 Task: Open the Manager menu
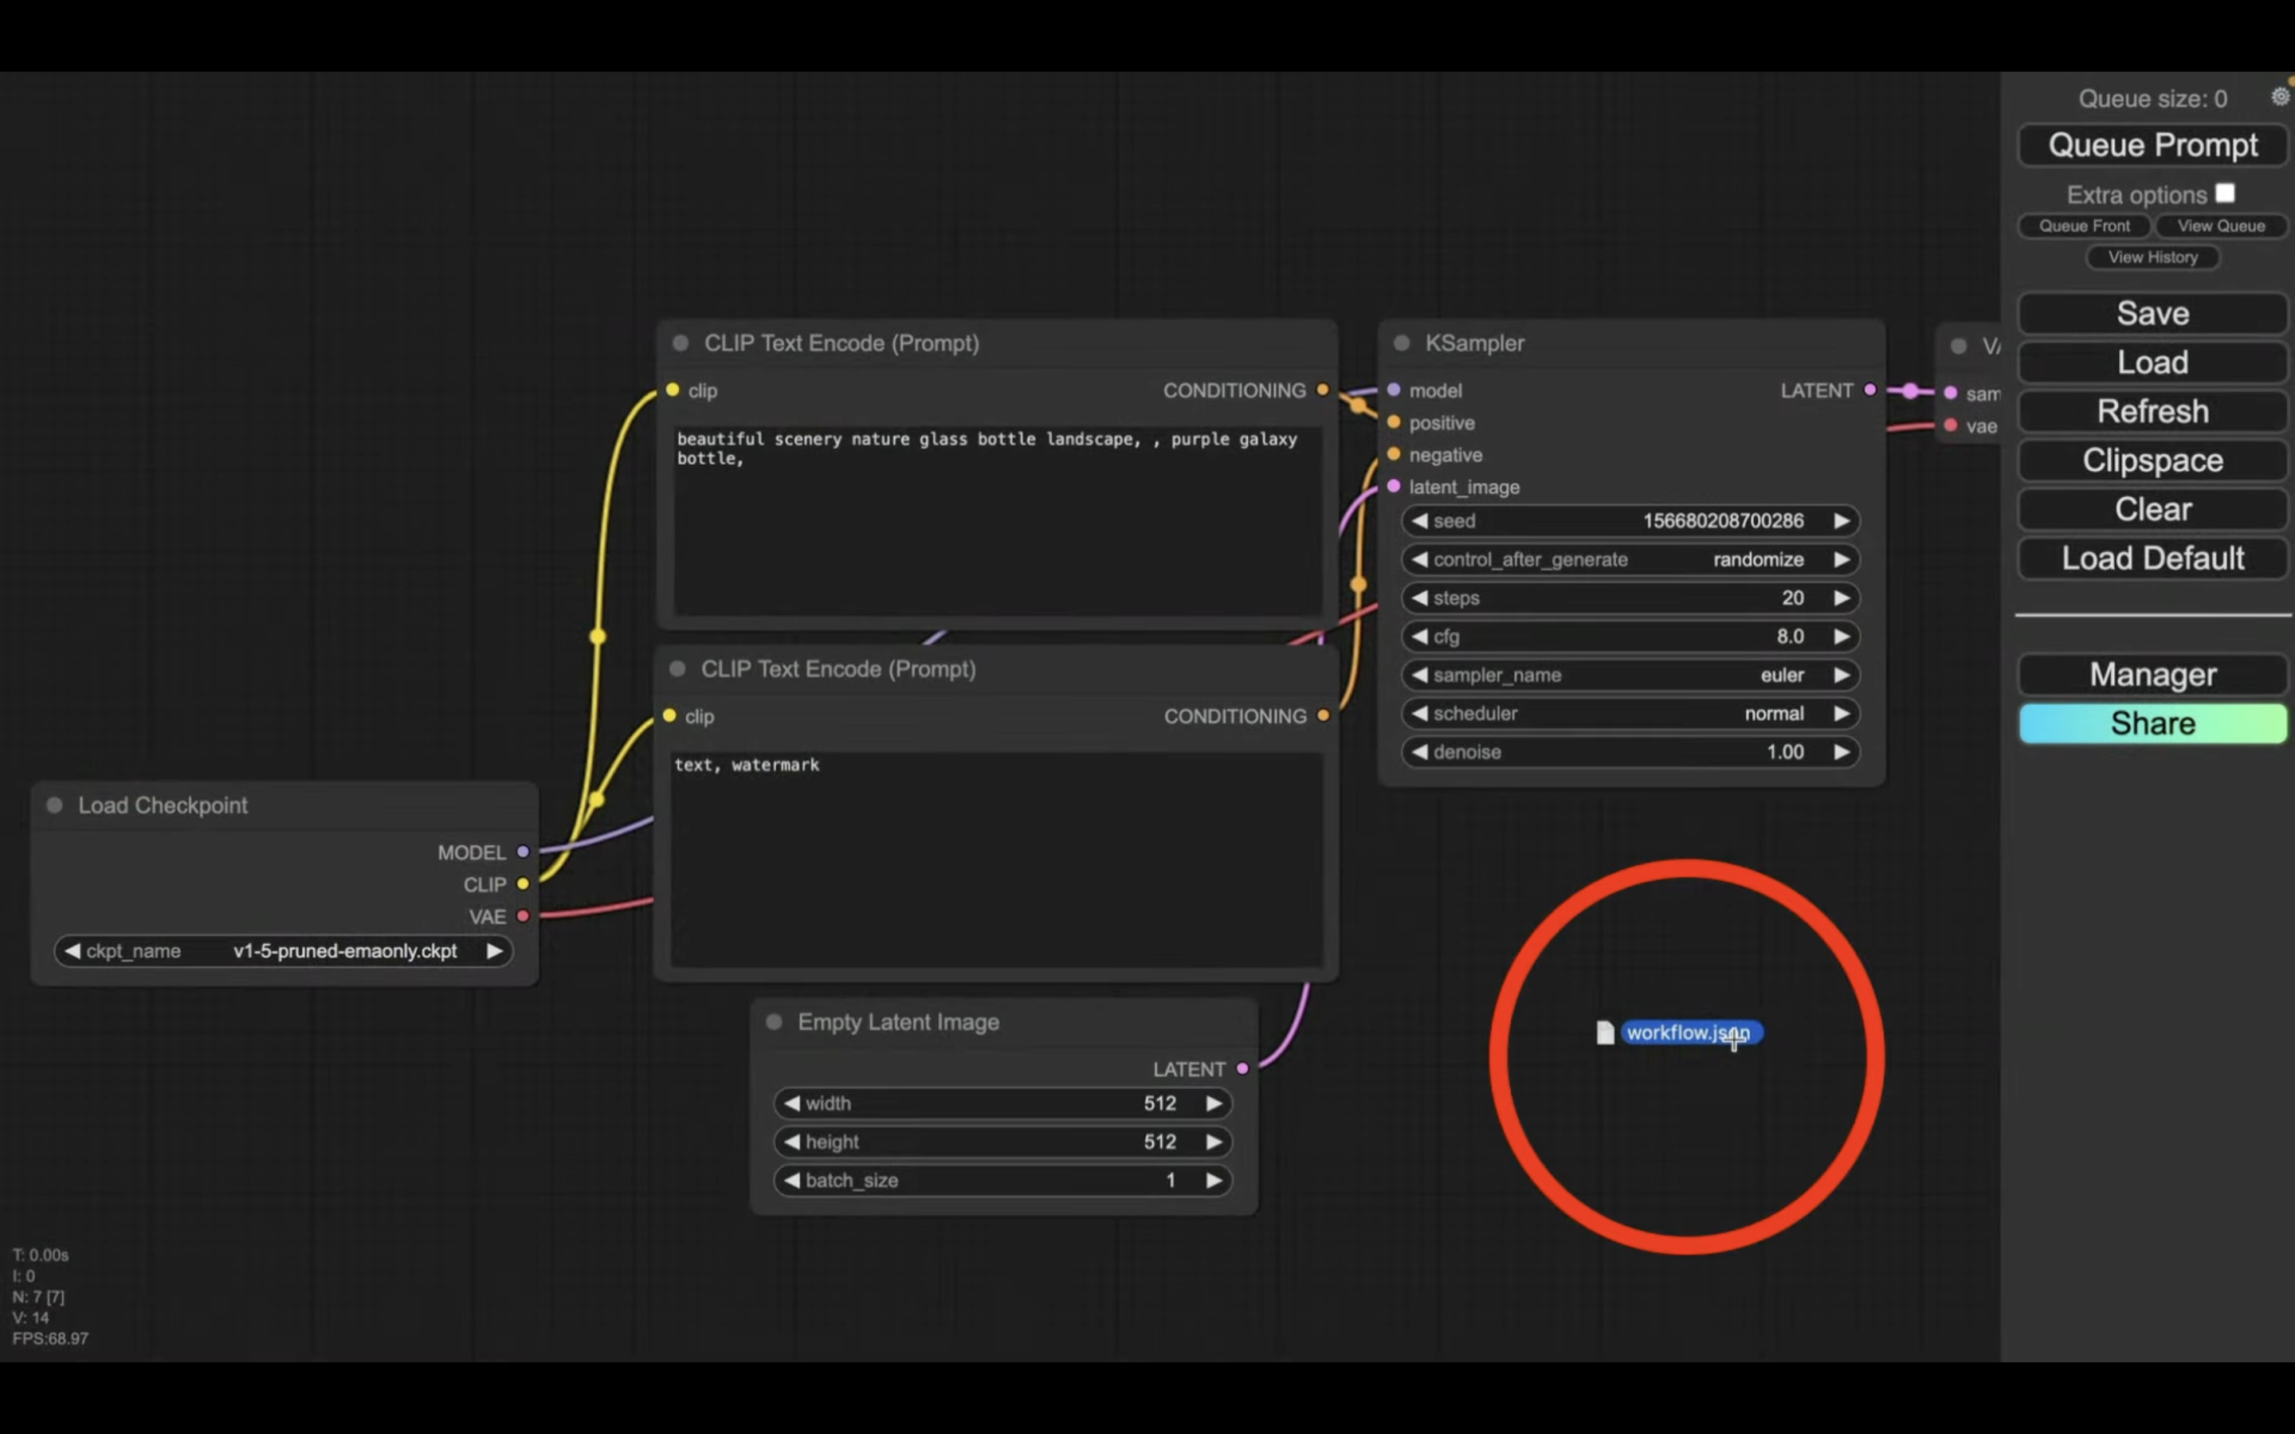coord(2152,674)
